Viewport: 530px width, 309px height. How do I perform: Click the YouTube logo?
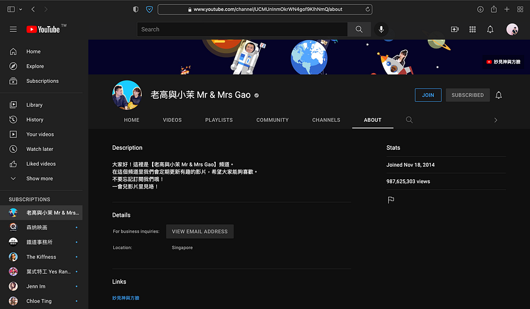[x=43, y=30]
